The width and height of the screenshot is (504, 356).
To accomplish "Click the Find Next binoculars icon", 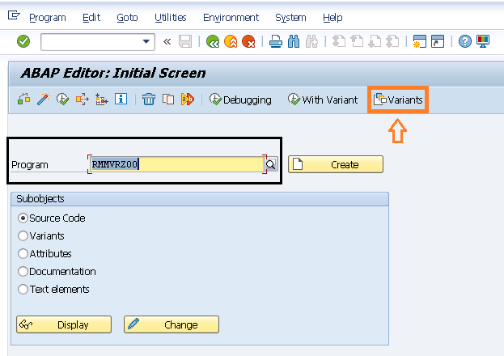I will point(311,41).
